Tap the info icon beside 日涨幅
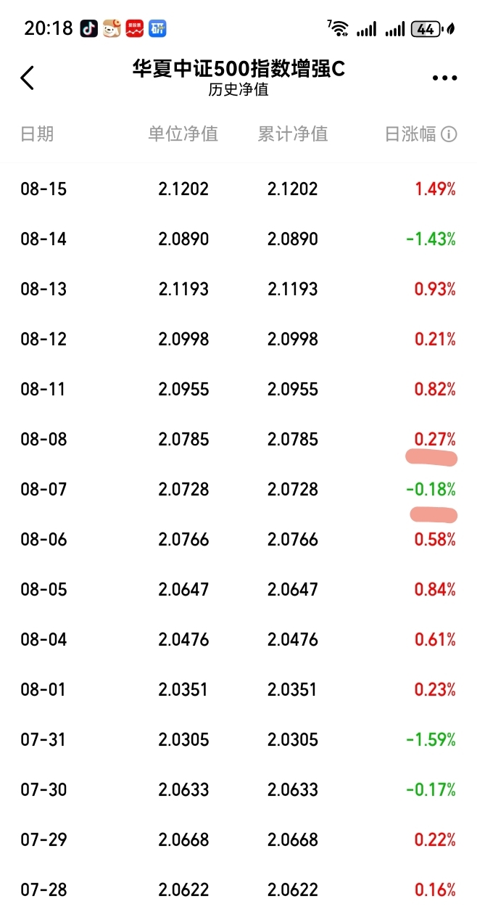The width and height of the screenshot is (477, 917). point(449,134)
